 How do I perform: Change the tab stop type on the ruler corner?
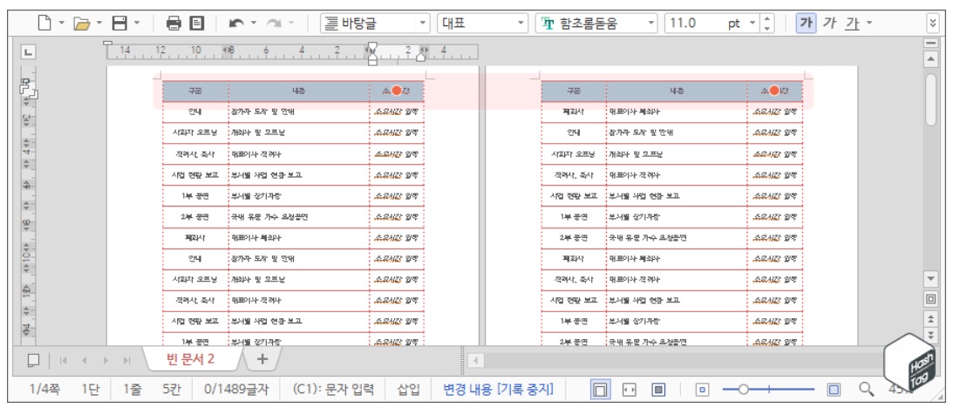point(27,52)
